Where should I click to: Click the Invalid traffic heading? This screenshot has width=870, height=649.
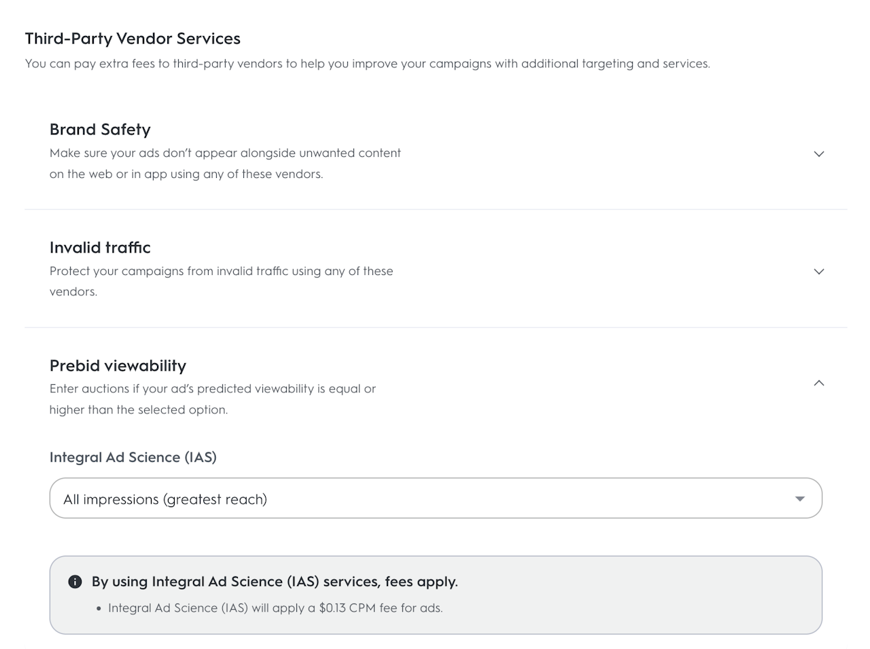coord(100,248)
